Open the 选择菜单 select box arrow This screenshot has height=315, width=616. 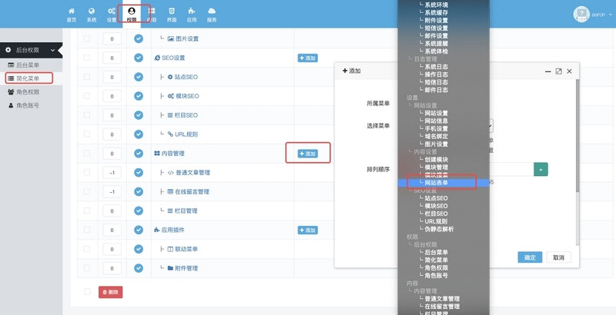490,126
